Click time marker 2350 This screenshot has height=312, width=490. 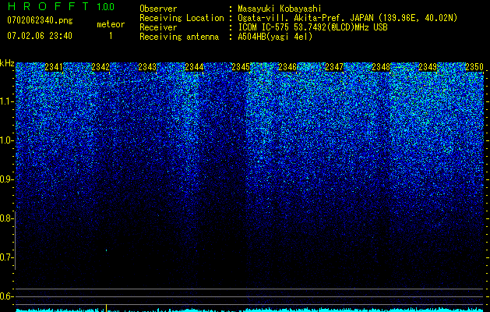(474, 67)
